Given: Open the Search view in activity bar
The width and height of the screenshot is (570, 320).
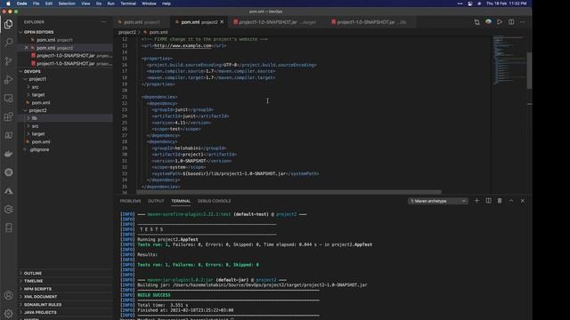Looking at the screenshot, I should (8, 43).
